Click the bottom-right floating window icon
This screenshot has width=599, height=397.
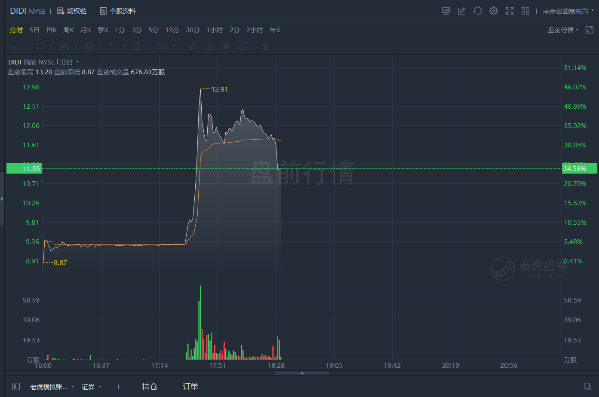pyautogui.click(x=587, y=386)
